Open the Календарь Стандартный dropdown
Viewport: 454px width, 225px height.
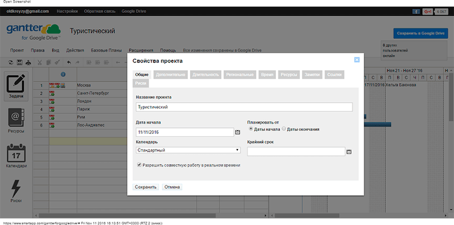click(188, 150)
